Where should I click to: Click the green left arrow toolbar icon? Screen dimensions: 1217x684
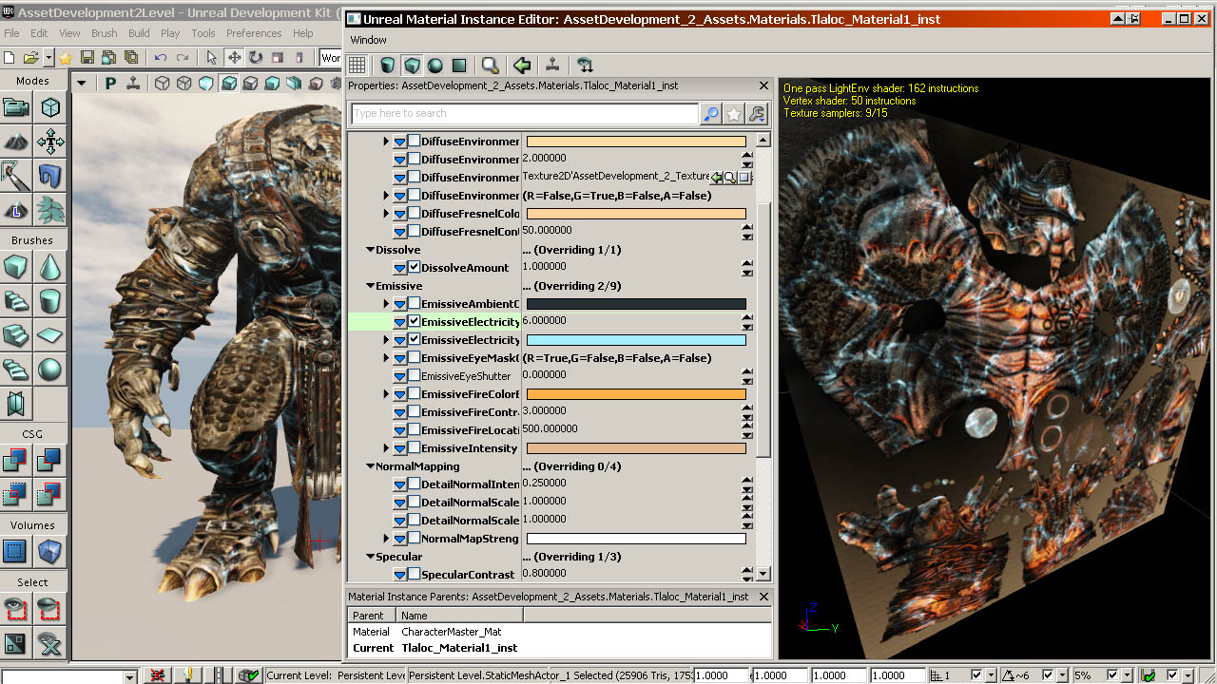[x=521, y=66]
